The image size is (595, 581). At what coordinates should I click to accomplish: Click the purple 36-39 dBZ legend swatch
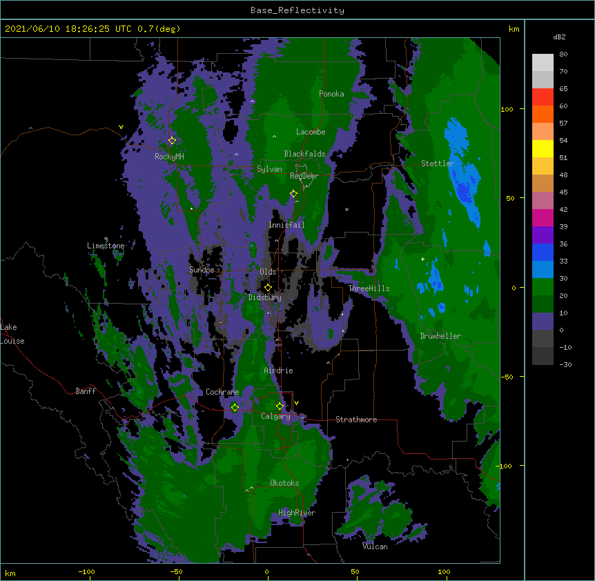click(x=543, y=235)
